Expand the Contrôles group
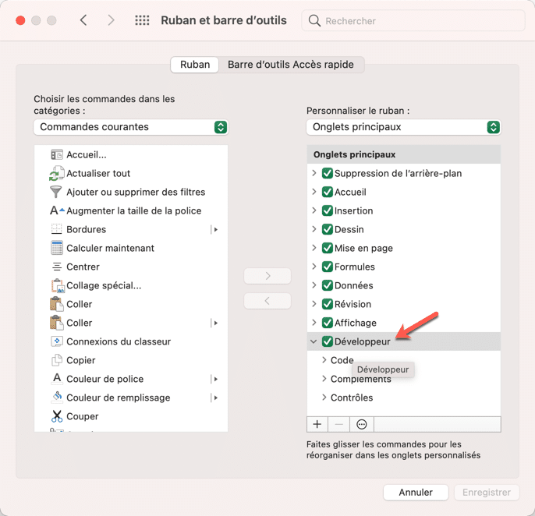 [324, 398]
